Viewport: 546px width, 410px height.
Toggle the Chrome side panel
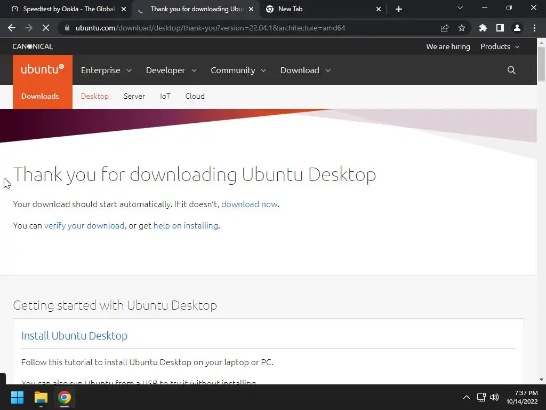point(500,28)
